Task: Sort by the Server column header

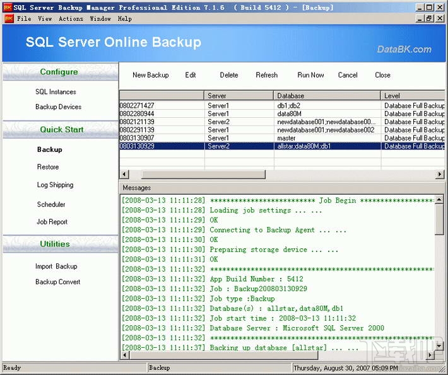Action: coord(239,96)
